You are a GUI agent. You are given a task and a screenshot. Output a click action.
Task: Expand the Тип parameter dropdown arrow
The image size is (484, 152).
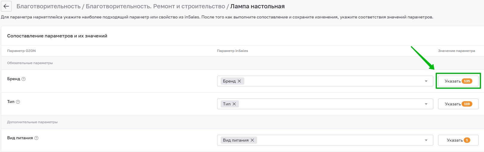[426, 104]
